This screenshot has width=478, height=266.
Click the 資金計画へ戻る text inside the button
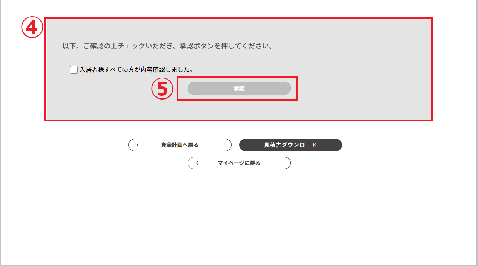click(180, 145)
